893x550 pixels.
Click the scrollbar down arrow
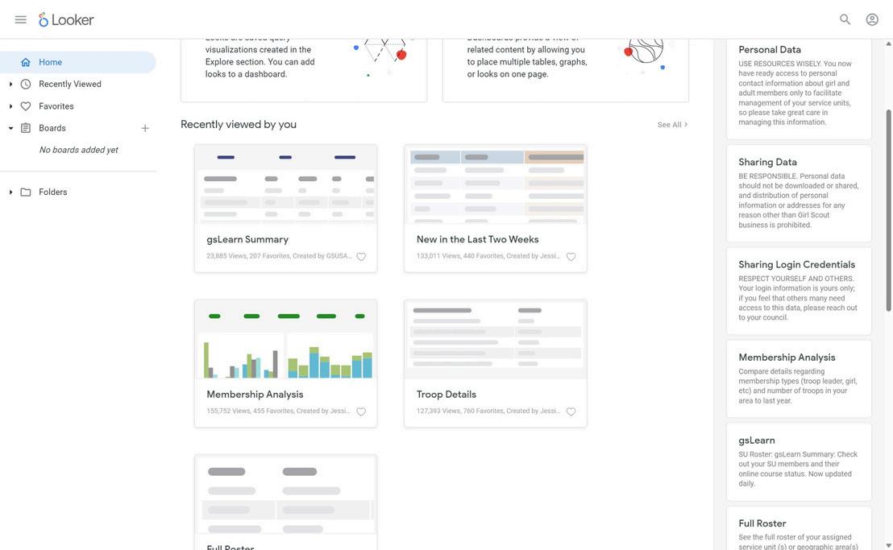coord(888,545)
